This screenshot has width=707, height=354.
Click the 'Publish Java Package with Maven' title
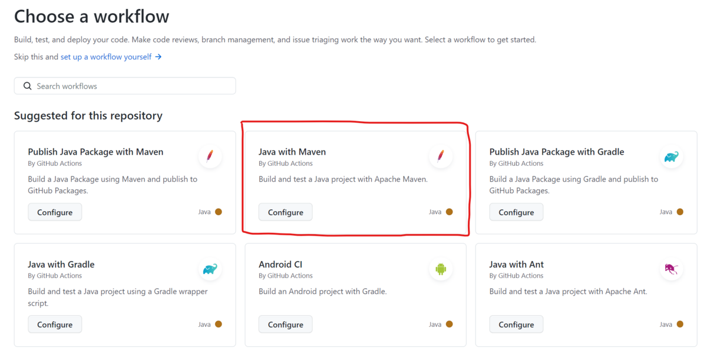pos(95,152)
